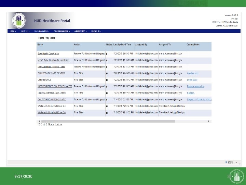This screenshot has width=246, height=185.
Task: Click the HUD seal logo in portal header
Action: click(x=19, y=21)
